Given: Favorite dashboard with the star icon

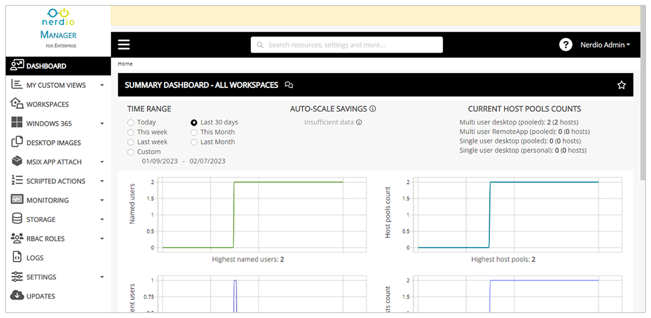Looking at the screenshot, I should pyautogui.click(x=622, y=85).
